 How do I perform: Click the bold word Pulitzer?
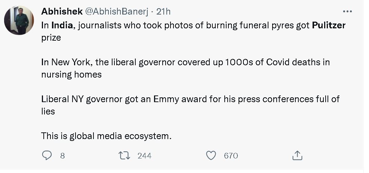coord(329,26)
